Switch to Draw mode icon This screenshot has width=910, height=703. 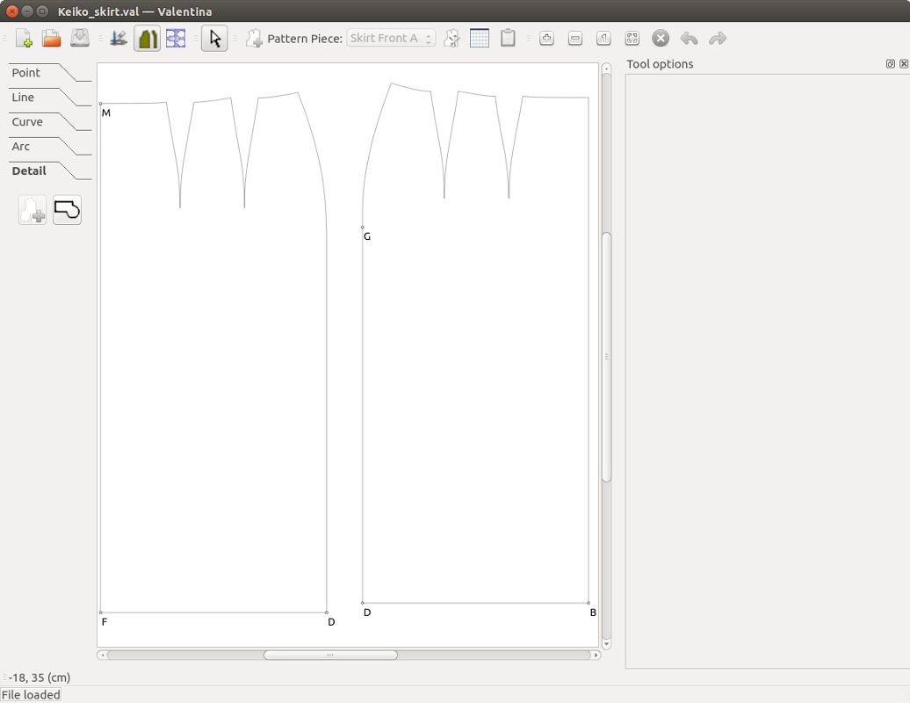pos(119,39)
